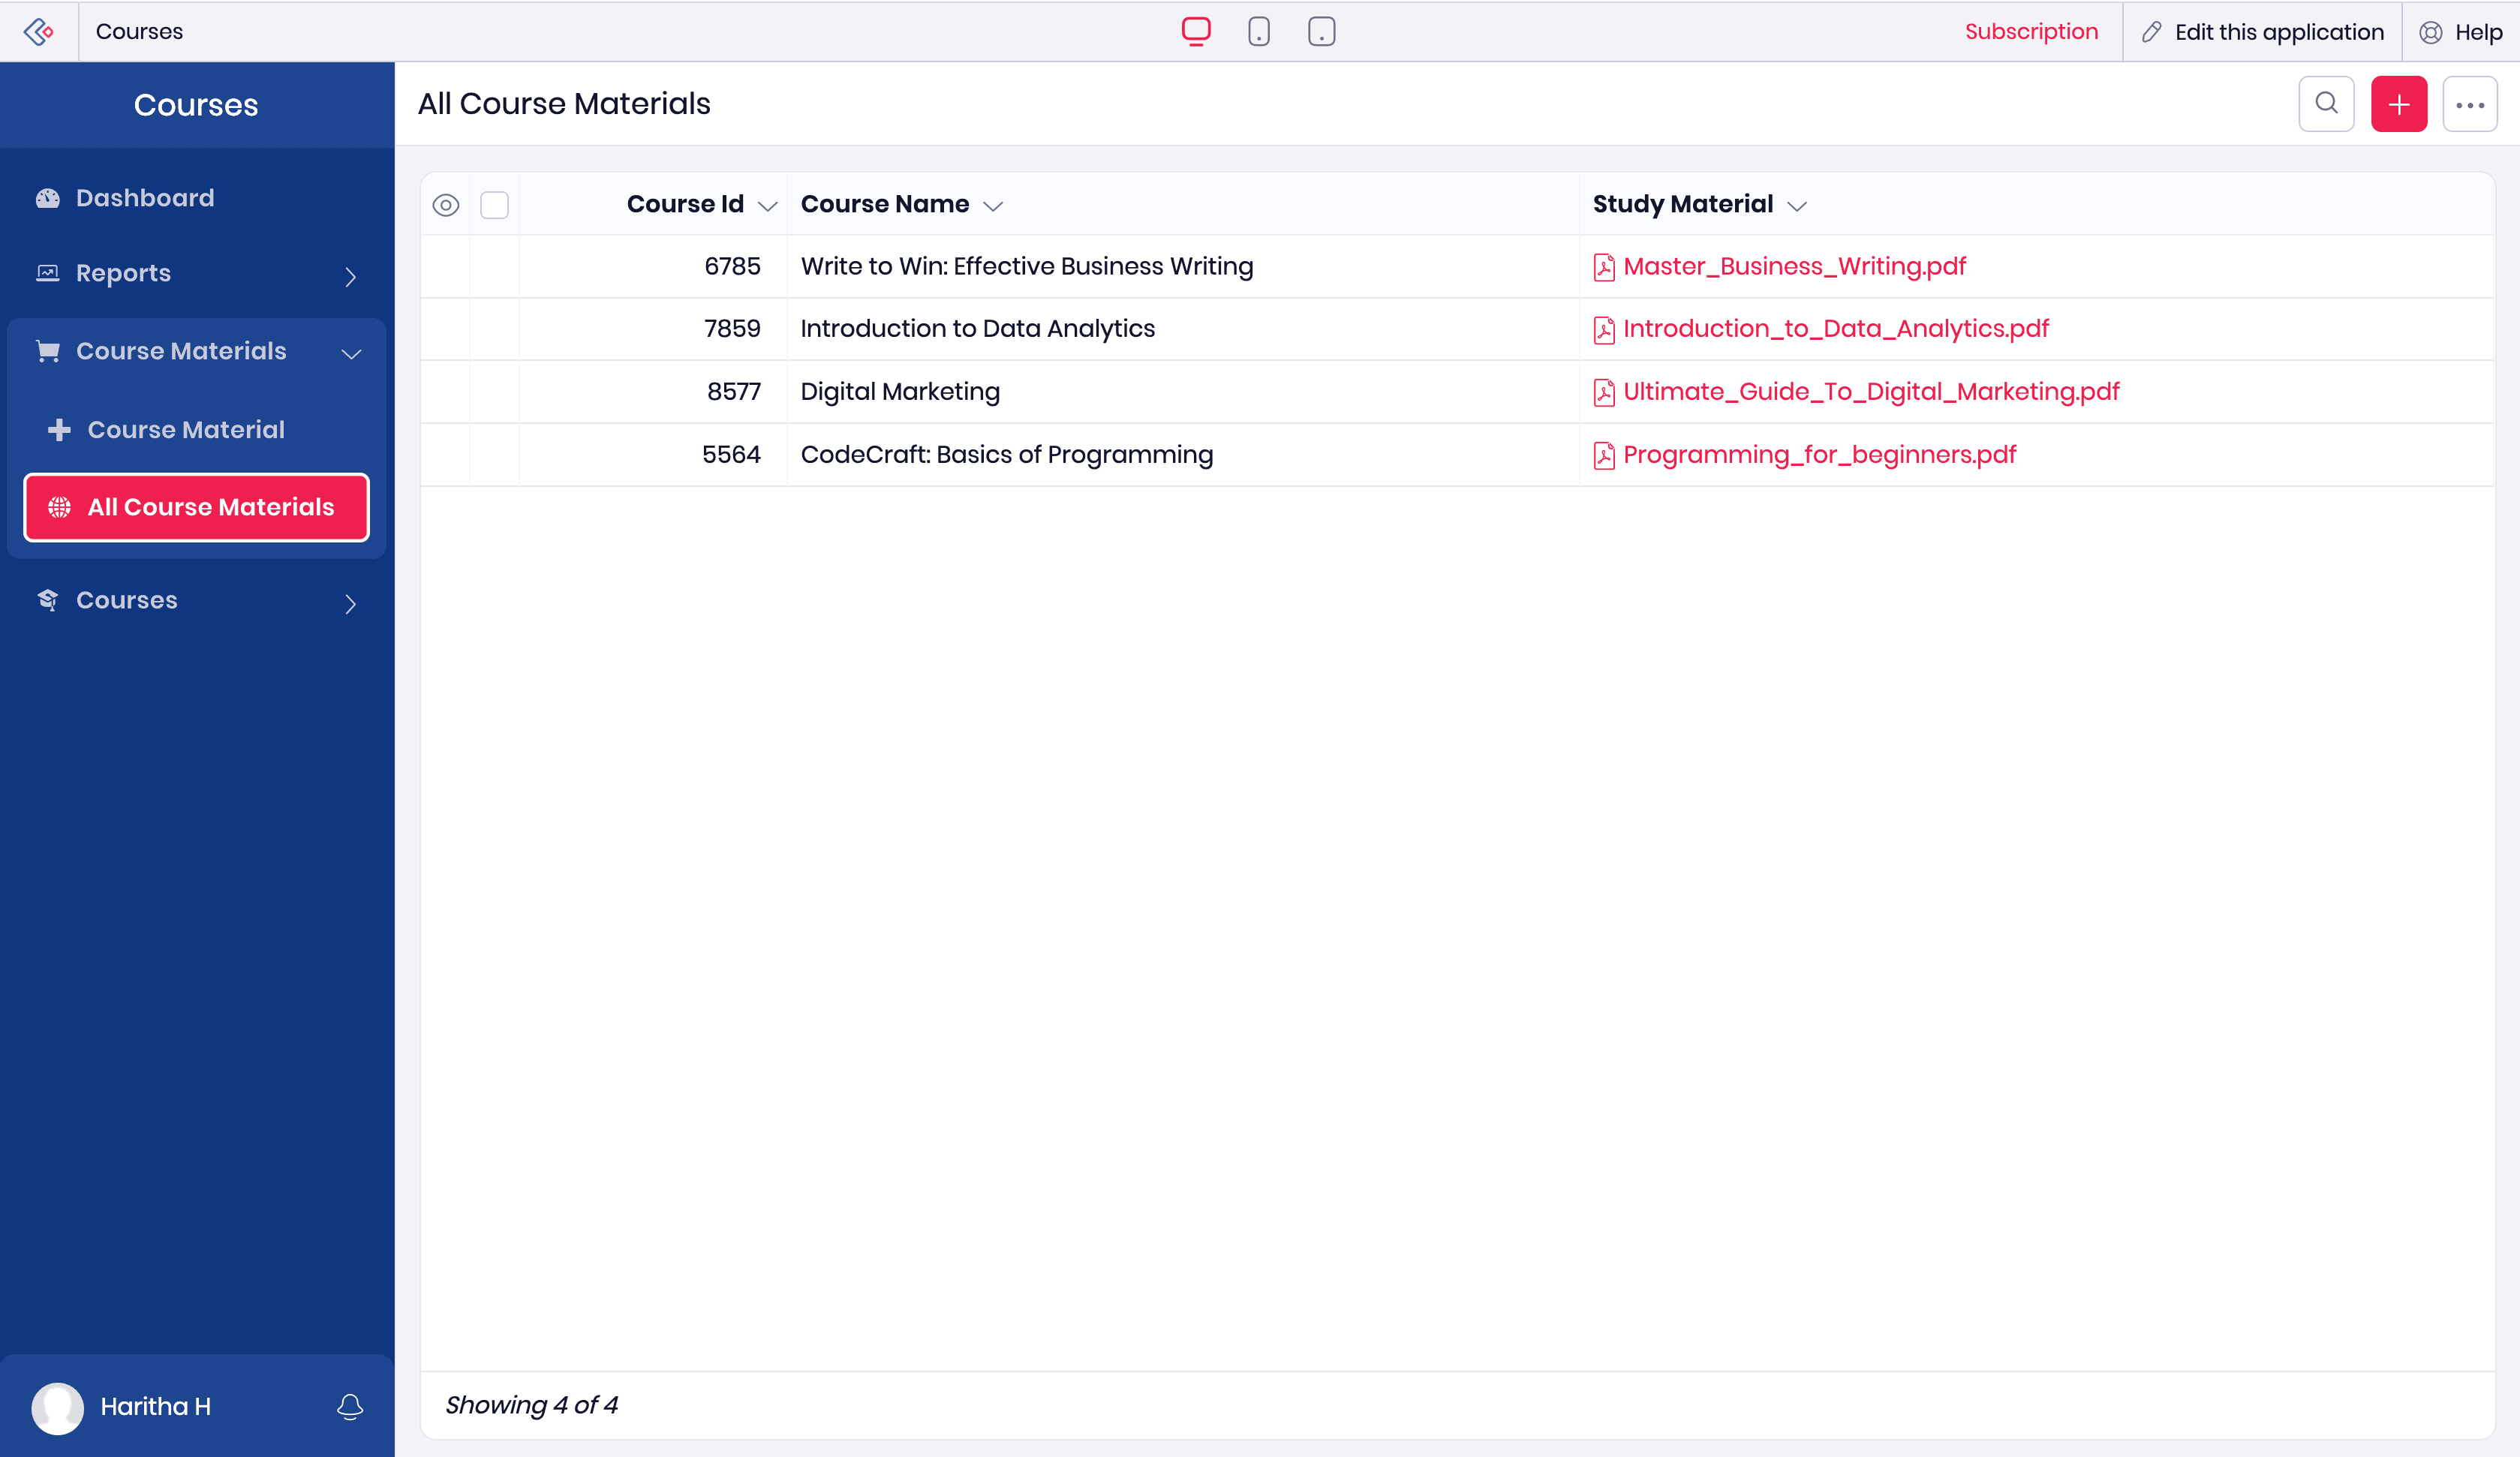Screen dimensions: 2520x1457
Task: Toggle the eye column visibility icon
Action: [446, 205]
